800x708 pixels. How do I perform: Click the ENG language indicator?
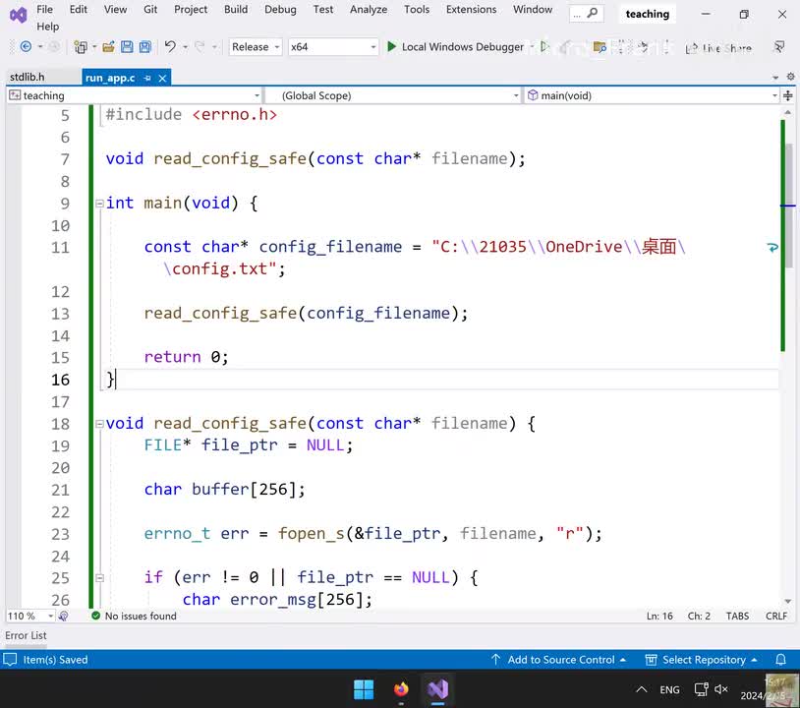[669, 689]
